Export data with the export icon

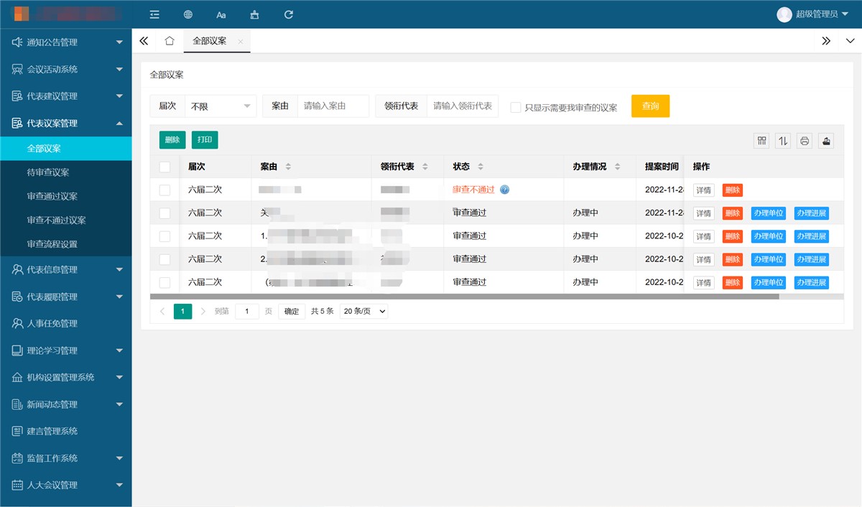click(825, 141)
